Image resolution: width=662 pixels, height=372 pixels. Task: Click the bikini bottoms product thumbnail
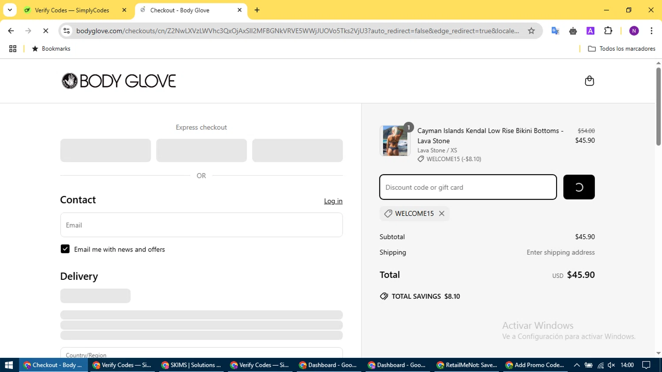(395, 141)
